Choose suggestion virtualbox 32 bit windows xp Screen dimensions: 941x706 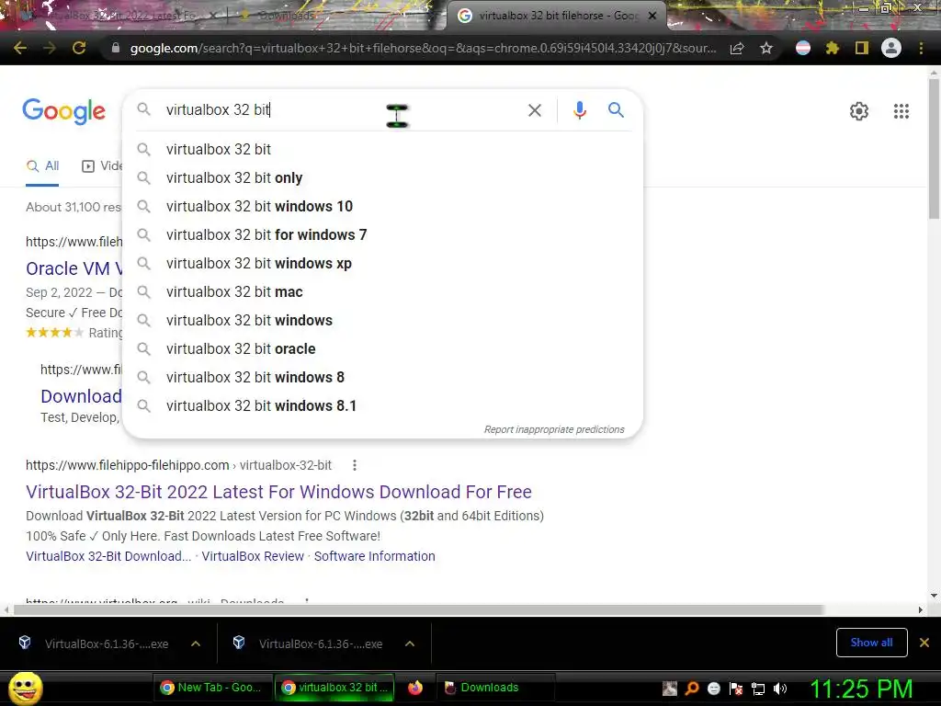(382, 264)
